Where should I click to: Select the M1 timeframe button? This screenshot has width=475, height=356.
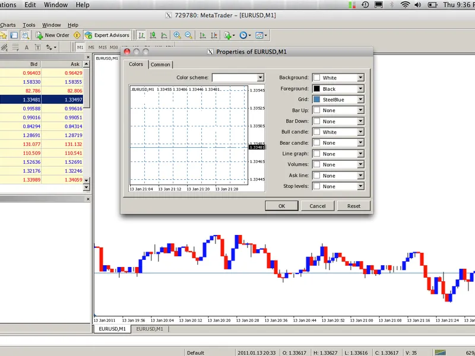80,47
